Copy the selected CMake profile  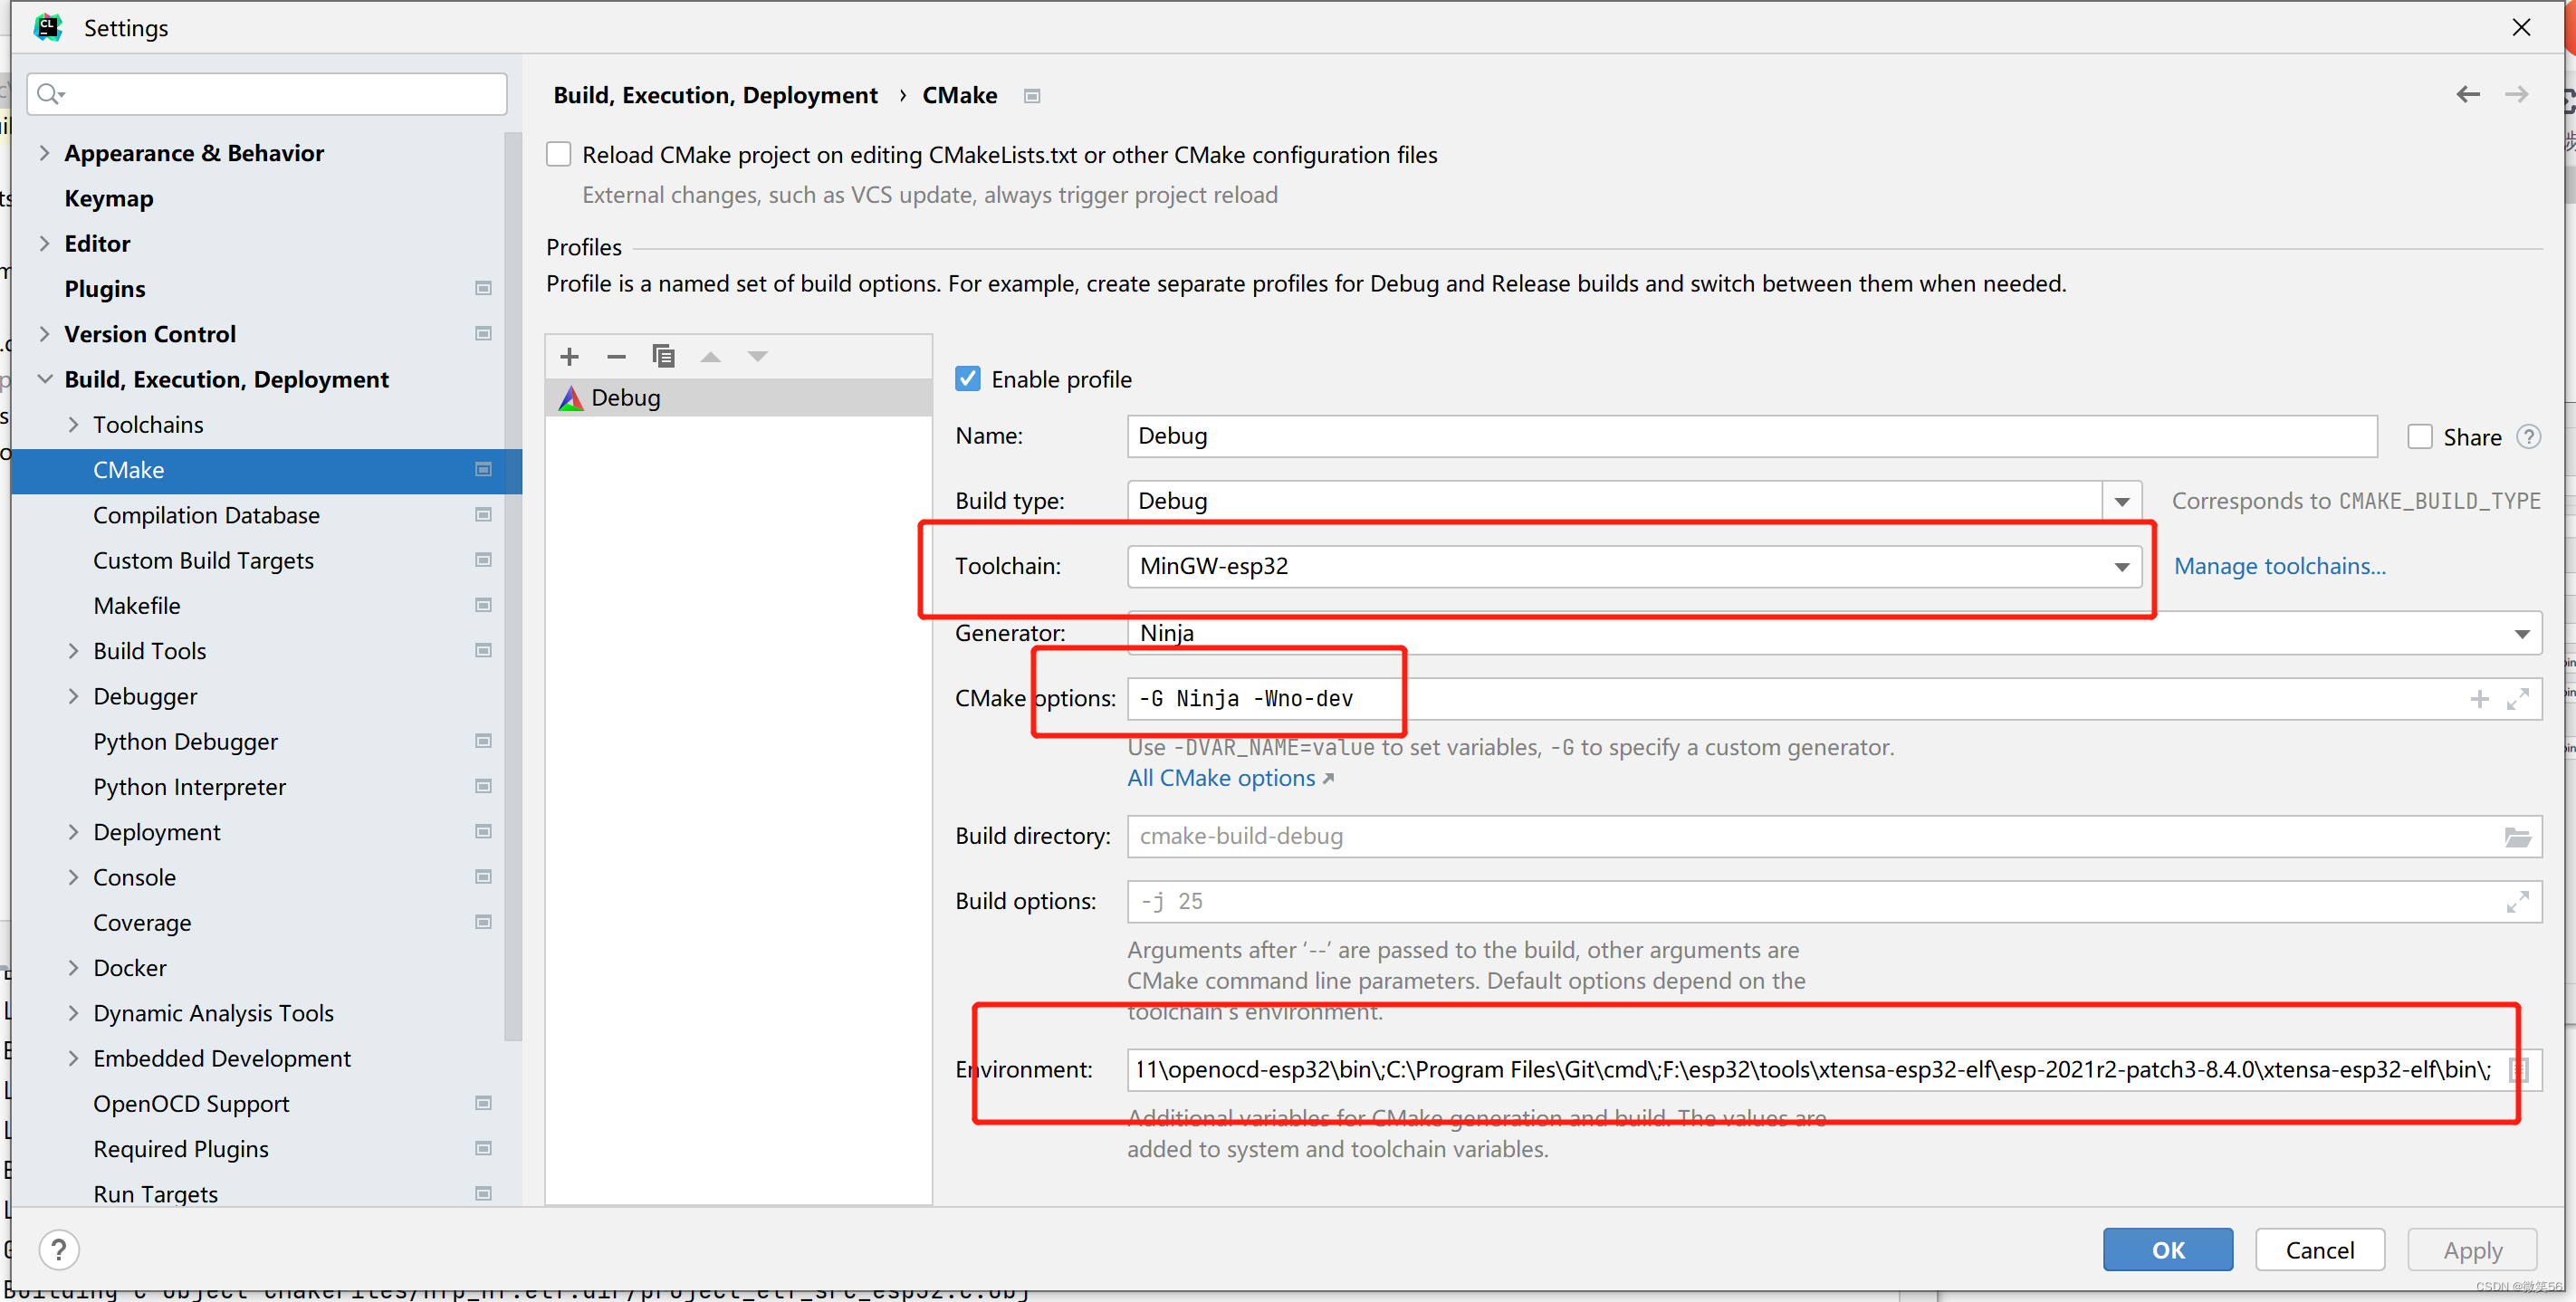tap(663, 356)
